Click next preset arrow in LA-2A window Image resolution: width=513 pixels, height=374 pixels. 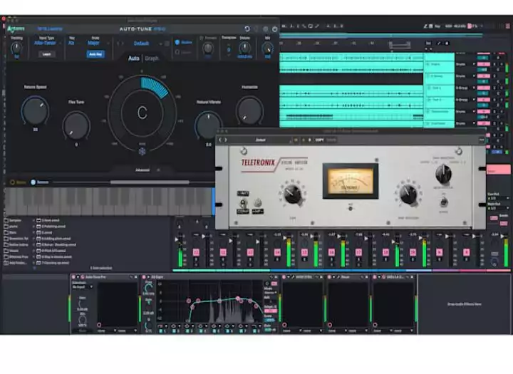tap(225, 140)
